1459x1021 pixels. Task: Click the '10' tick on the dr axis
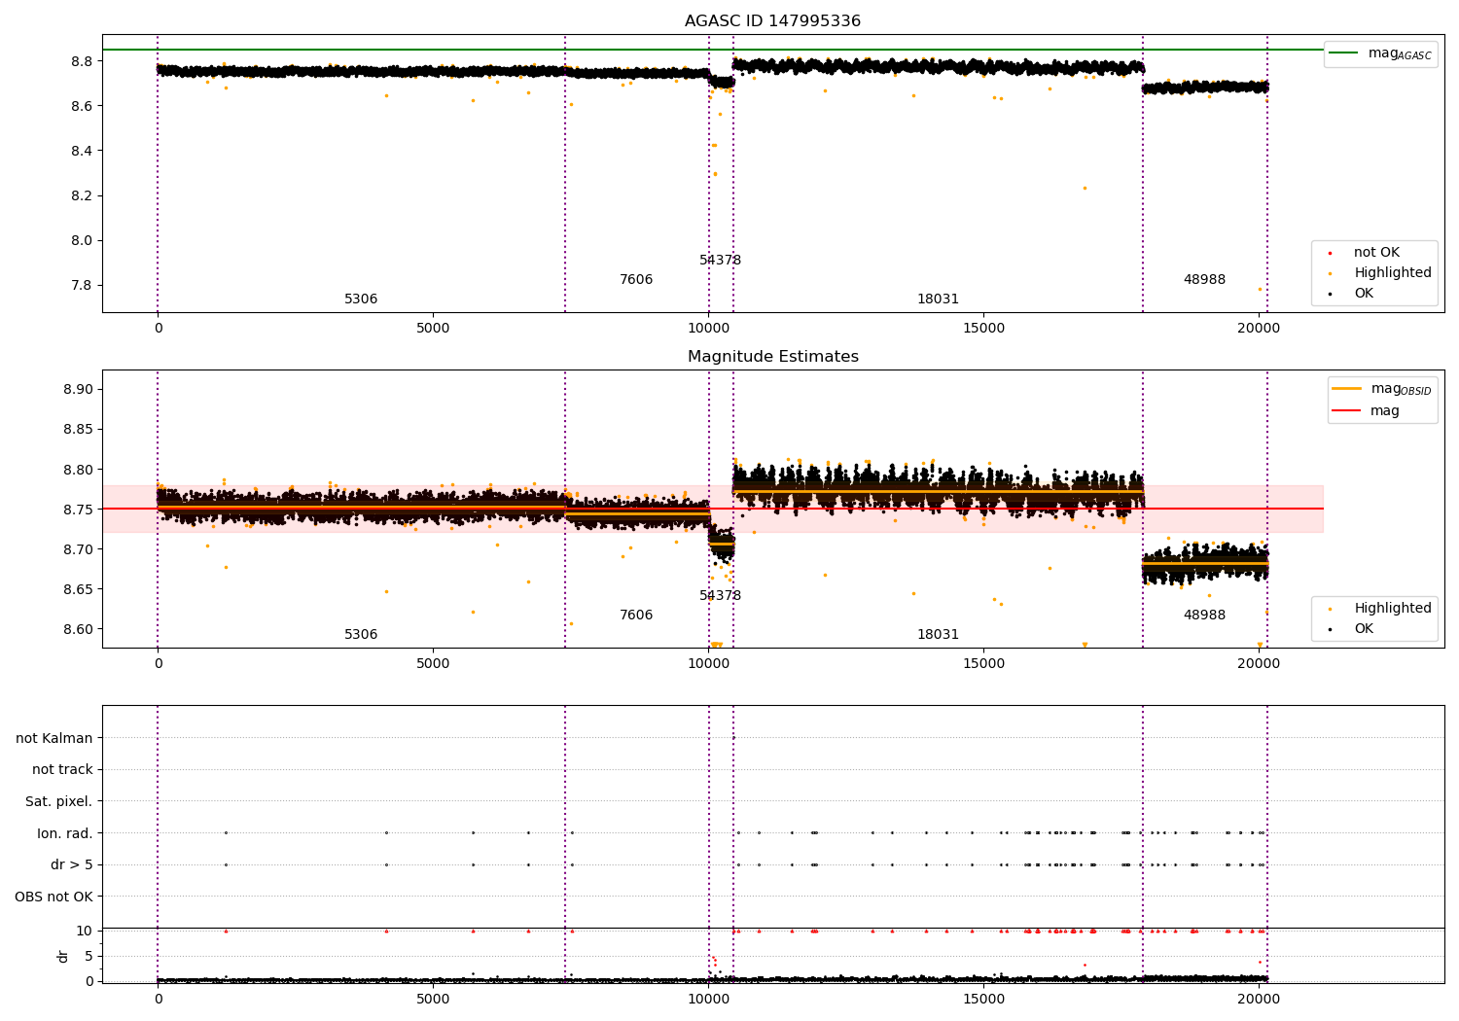pyautogui.click(x=85, y=932)
